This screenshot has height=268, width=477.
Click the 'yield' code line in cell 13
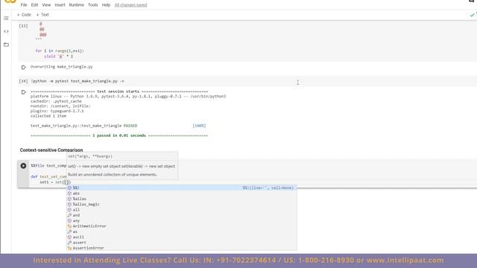click(58, 57)
